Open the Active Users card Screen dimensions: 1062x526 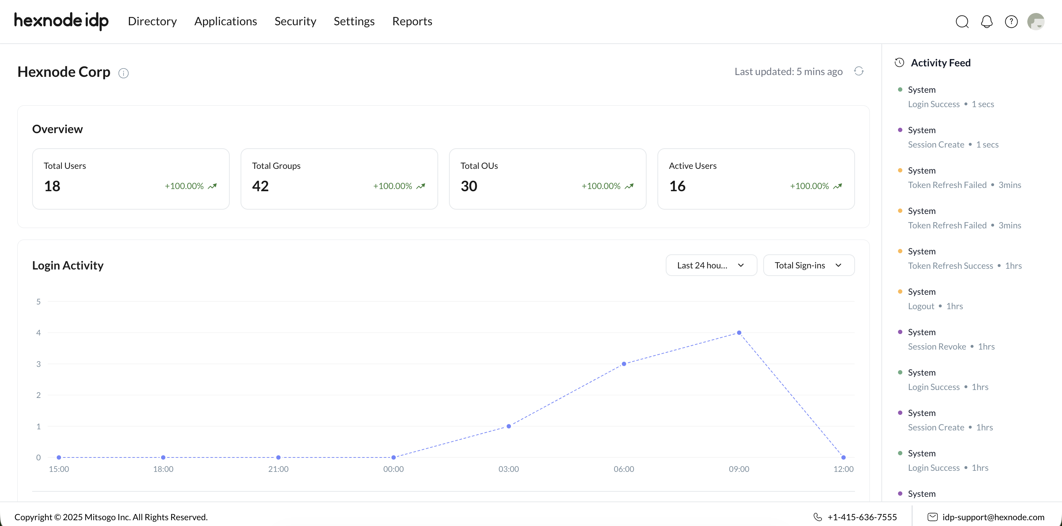[756, 179]
